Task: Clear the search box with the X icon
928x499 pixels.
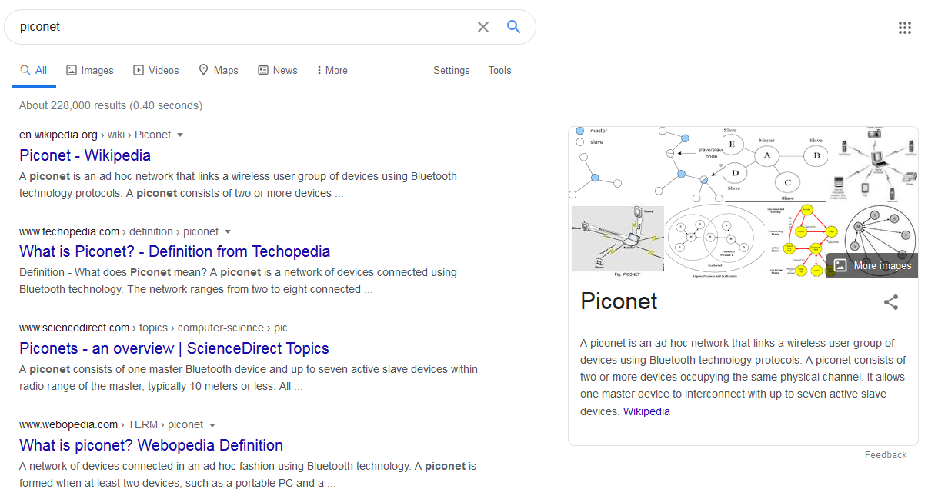Action: click(482, 27)
